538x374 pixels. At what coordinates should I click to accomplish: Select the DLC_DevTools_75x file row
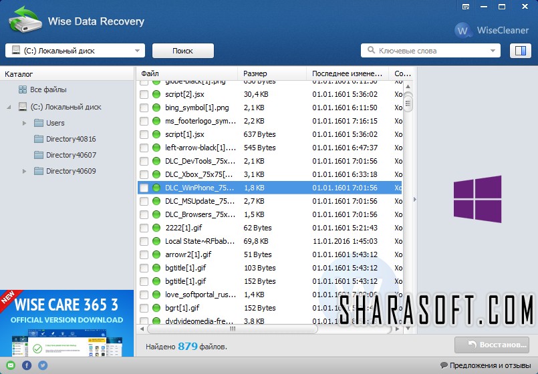pyautogui.click(x=270, y=161)
